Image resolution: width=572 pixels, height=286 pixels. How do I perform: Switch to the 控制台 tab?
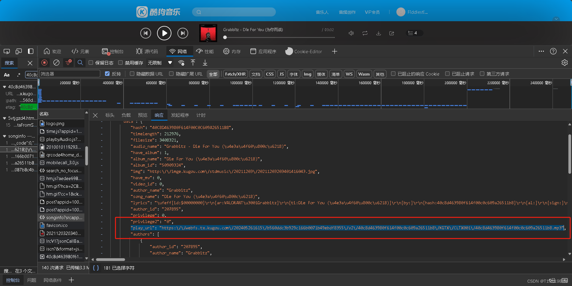(112, 51)
